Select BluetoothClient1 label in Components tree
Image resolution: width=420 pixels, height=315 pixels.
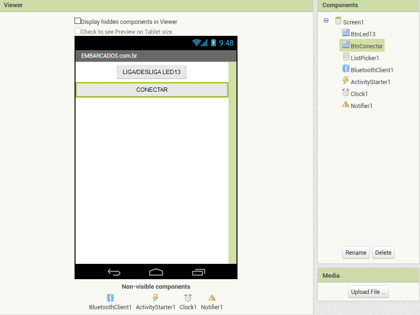372,70
